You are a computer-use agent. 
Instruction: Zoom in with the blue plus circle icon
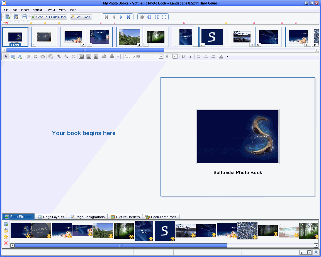tap(149, 17)
